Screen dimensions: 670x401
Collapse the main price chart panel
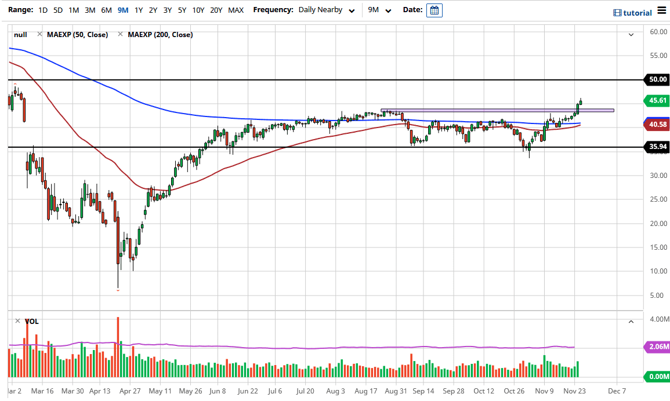point(630,35)
